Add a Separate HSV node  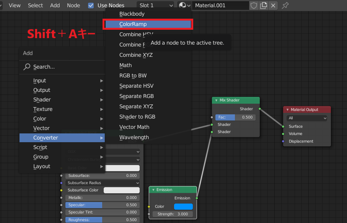[x=148, y=86]
